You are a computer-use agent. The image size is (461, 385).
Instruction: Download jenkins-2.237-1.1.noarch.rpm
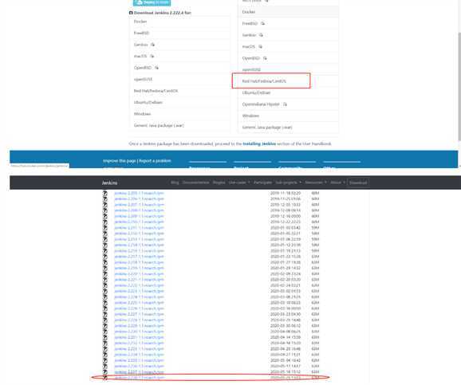pos(139,372)
